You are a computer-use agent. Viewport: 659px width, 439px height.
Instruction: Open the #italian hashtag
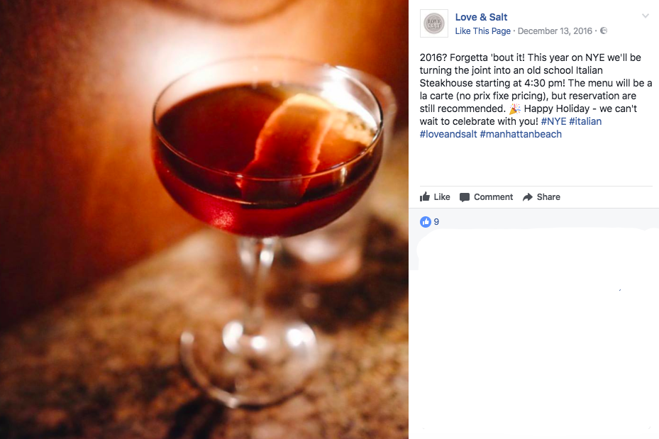(585, 121)
